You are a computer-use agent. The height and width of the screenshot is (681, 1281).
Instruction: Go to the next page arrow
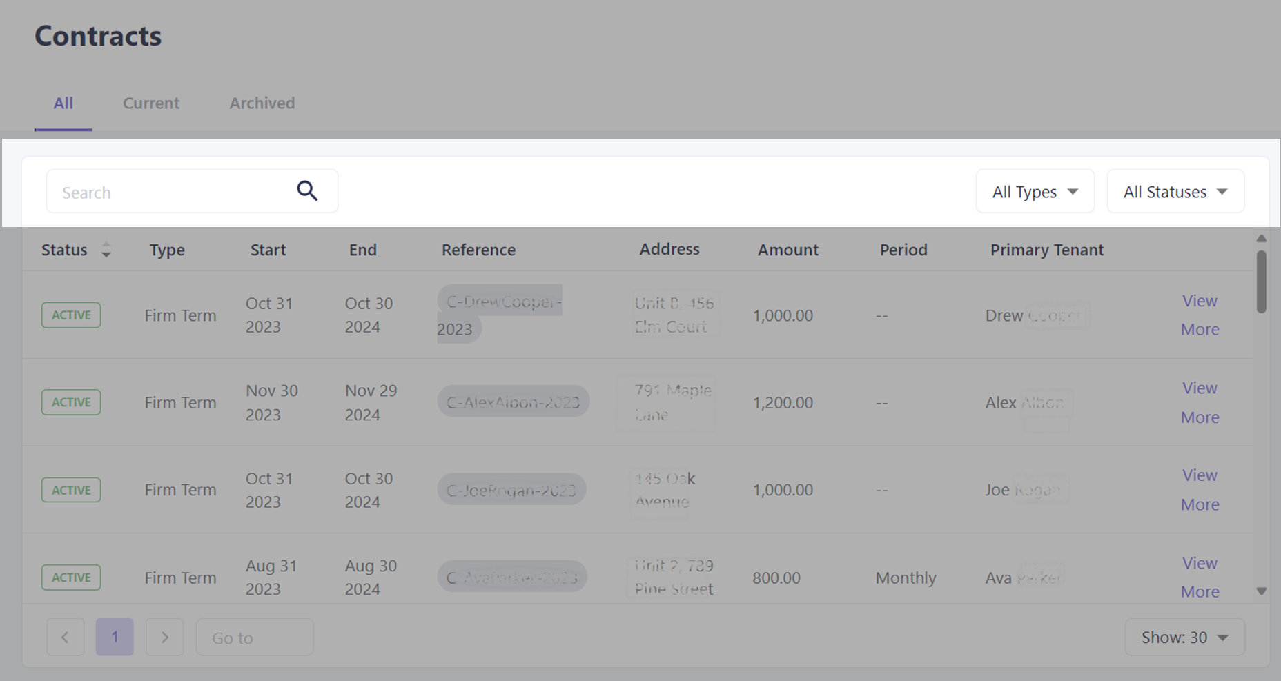pyautogui.click(x=164, y=637)
